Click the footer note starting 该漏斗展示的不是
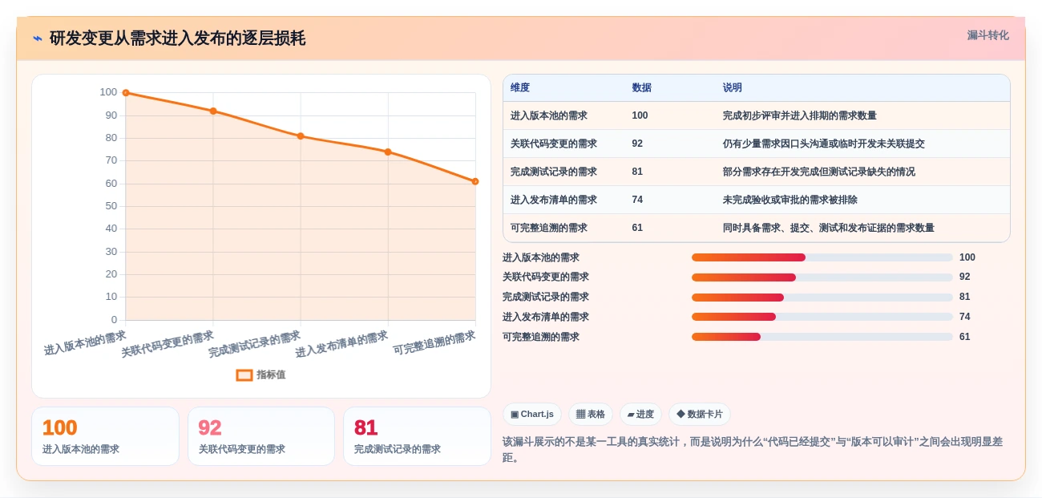Viewport: 1042px width, 498px height. click(753, 449)
